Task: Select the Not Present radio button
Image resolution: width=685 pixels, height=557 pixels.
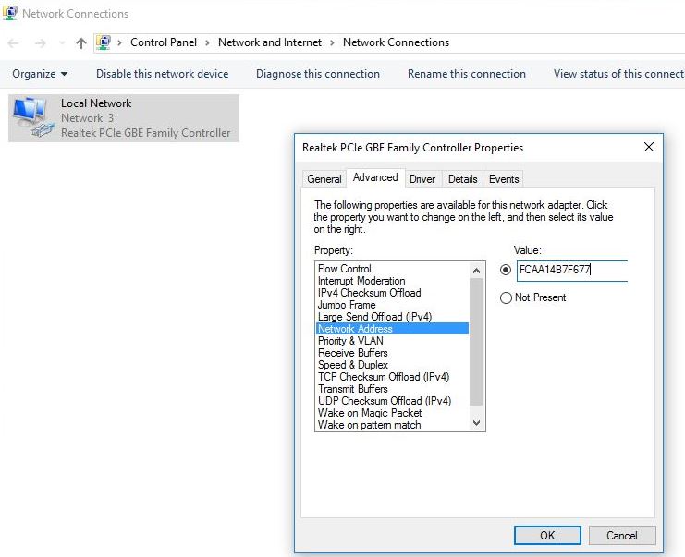Action: (505, 297)
